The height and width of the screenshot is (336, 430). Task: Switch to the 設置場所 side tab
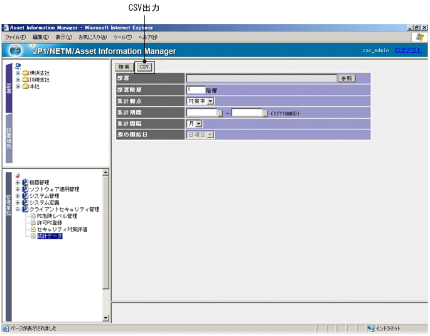point(9,138)
